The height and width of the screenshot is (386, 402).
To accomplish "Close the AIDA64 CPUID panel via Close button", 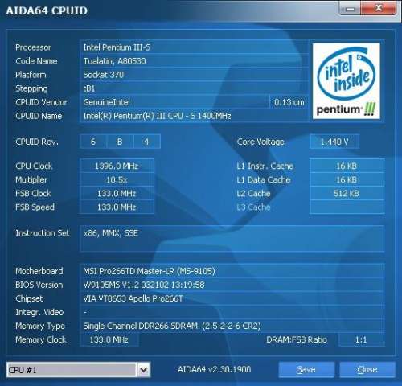I will click(367, 370).
